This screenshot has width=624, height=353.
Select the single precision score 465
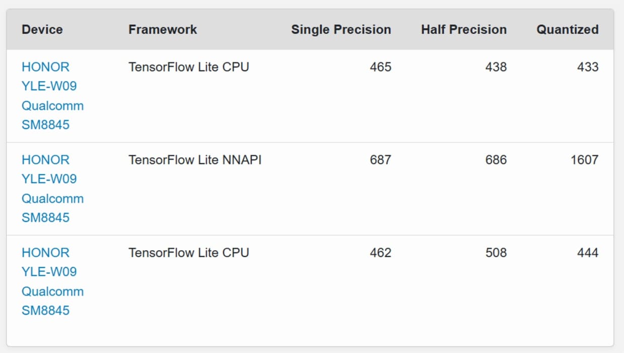(x=380, y=67)
